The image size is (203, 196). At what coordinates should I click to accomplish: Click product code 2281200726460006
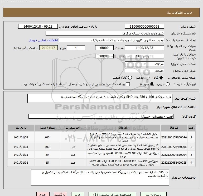point(174,147)
